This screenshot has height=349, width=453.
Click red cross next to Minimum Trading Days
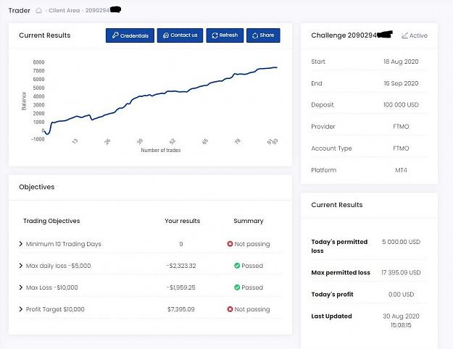coord(230,244)
